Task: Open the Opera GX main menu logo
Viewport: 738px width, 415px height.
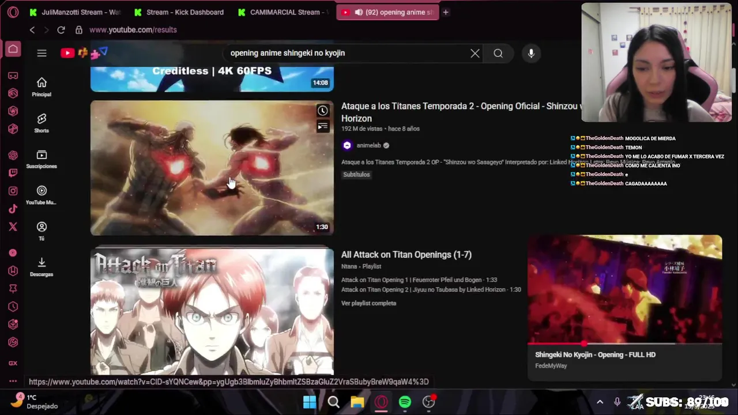Action: (13, 12)
